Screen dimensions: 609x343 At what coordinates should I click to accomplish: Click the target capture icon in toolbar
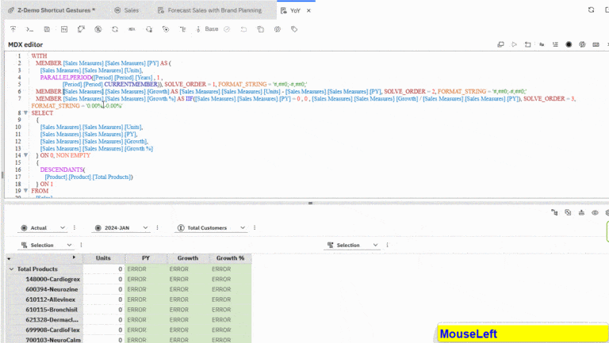pyautogui.click(x=166, y=29)
